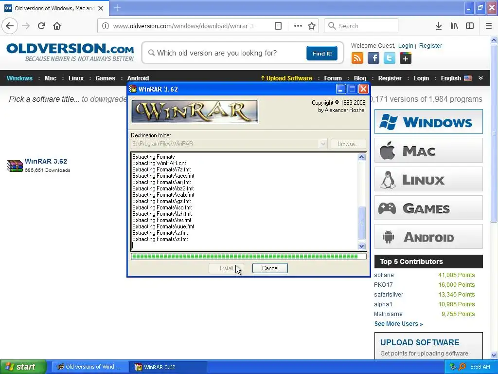Open the WinRAR 3.62 page title link
This screenshot has height=374, width=498.
tap(46, 161)
